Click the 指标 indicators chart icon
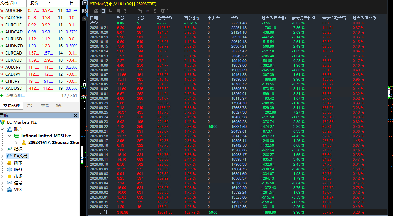 pos(9,149)
